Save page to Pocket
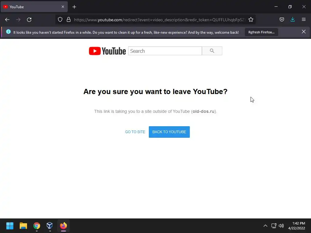The height and width of the screenshot is (233, 311). pyautogui.click(x=282, y=19)
